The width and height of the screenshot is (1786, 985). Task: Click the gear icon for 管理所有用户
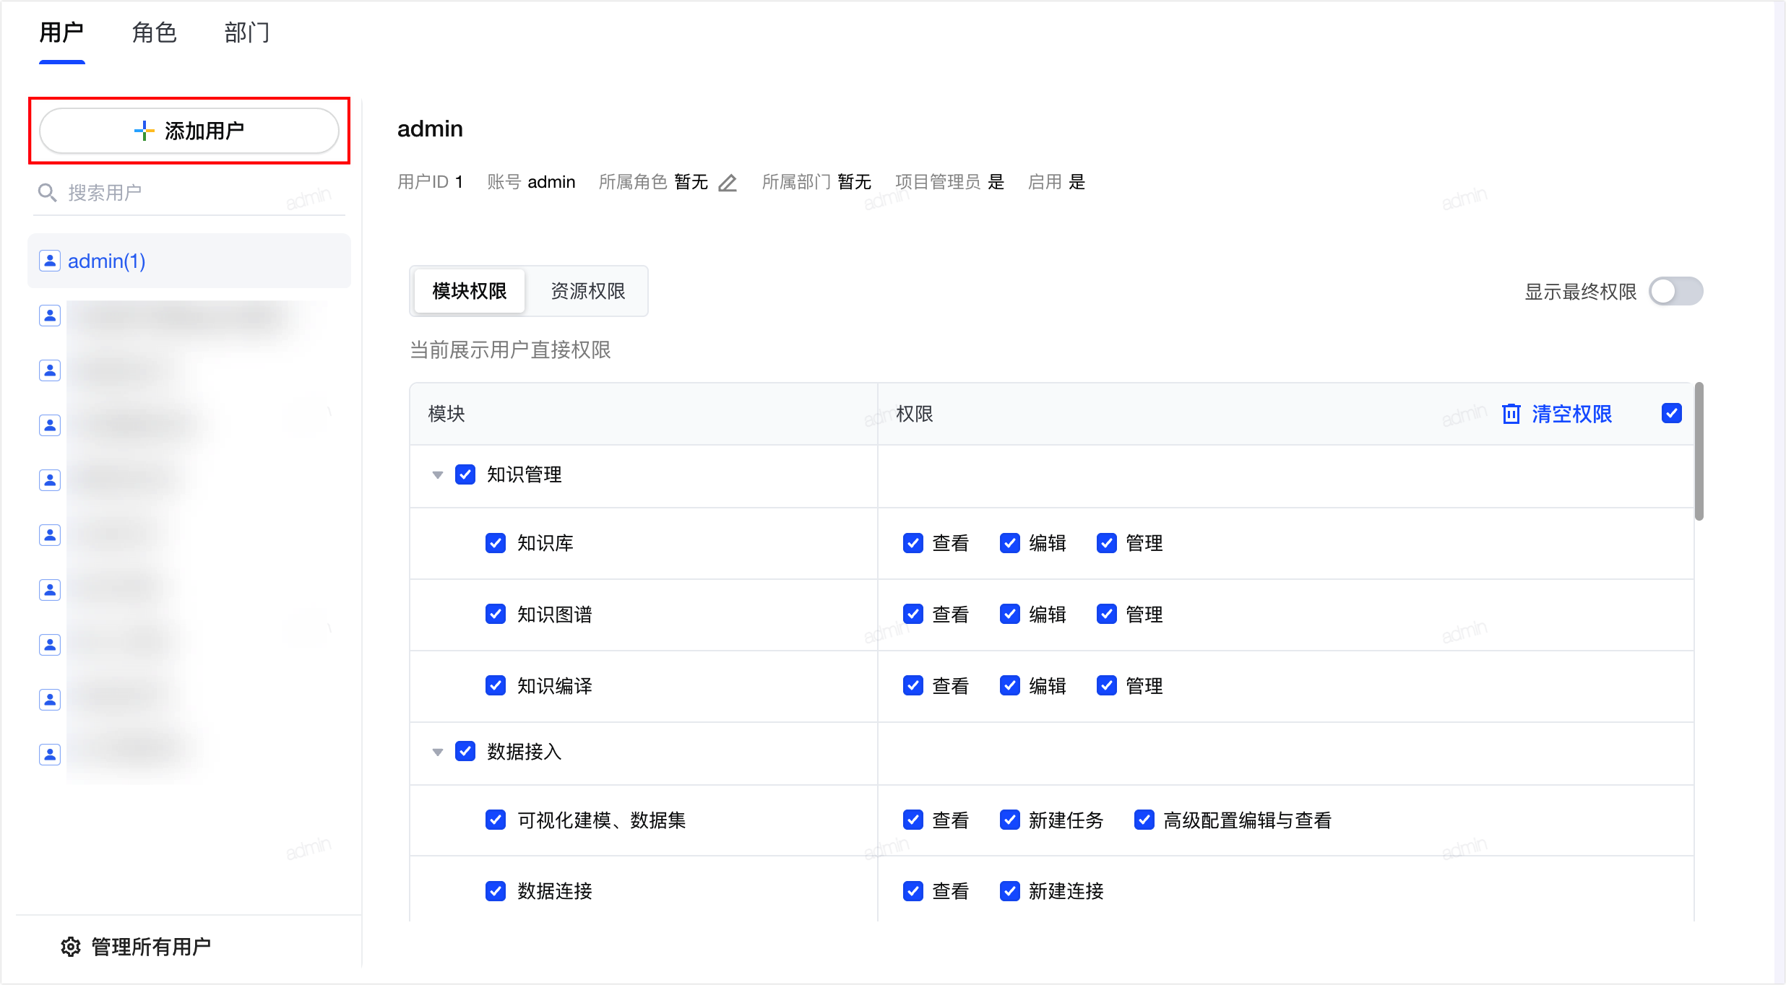coord(71,947)
